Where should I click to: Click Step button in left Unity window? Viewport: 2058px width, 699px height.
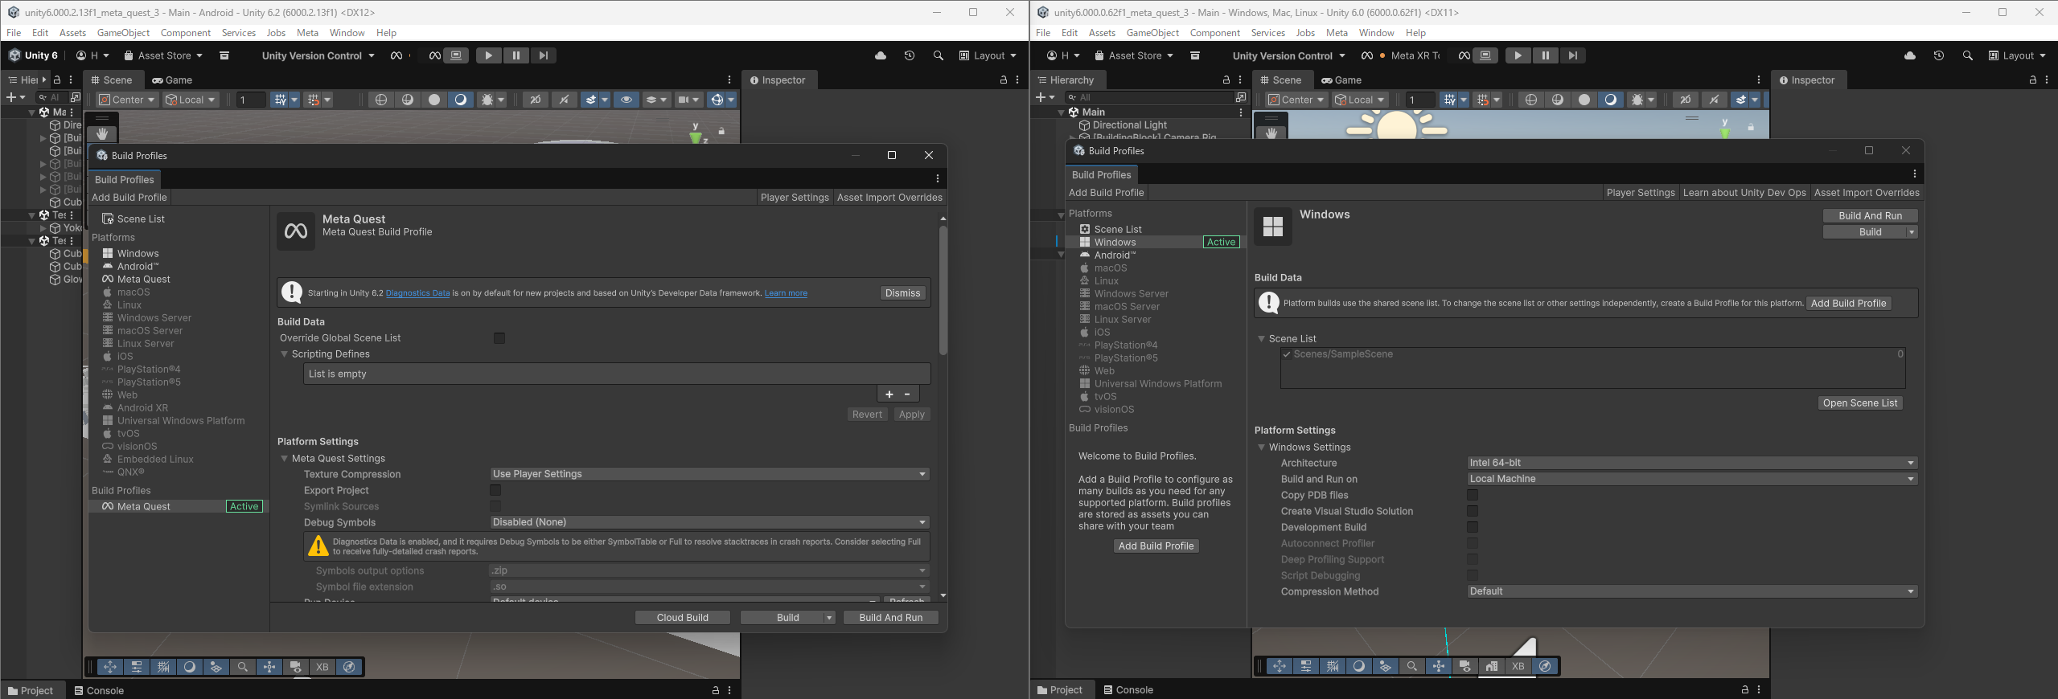coord(544,55)
